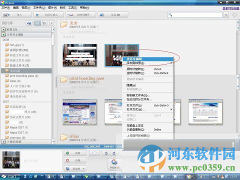
Task: Choose 'Delete from Disk' in the context menu
Action: coord(148,129)
